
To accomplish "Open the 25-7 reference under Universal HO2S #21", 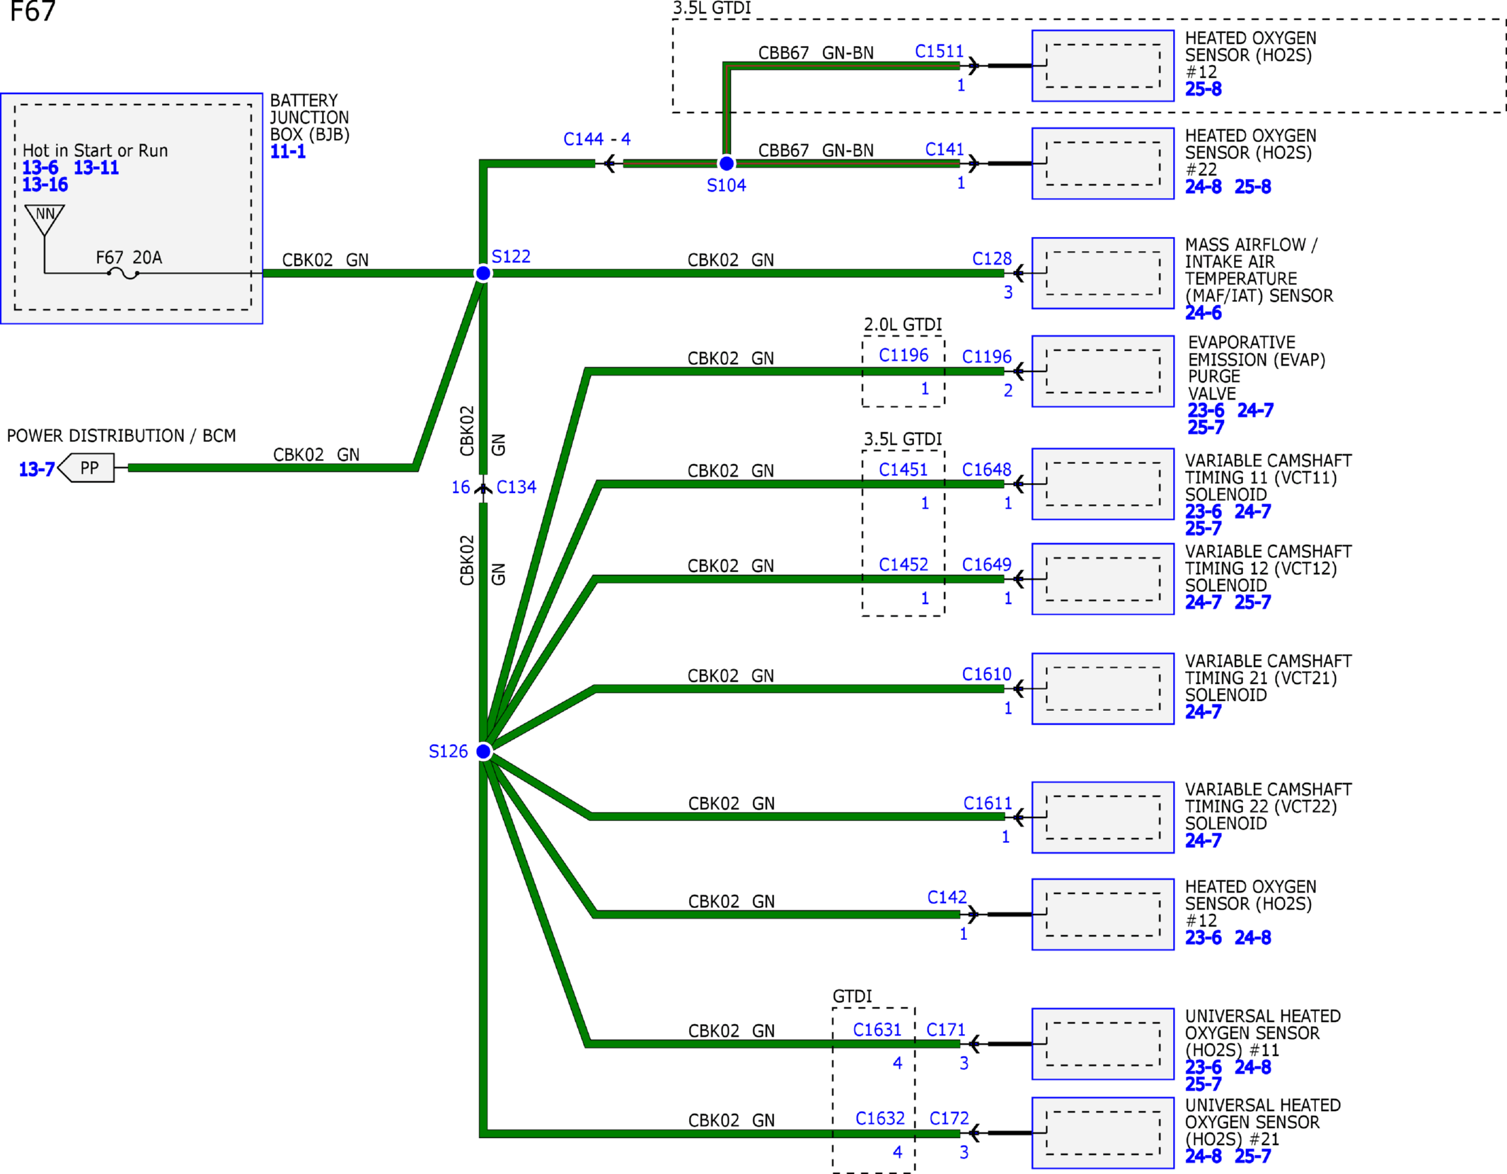I will click(x=1253, y=1156).
